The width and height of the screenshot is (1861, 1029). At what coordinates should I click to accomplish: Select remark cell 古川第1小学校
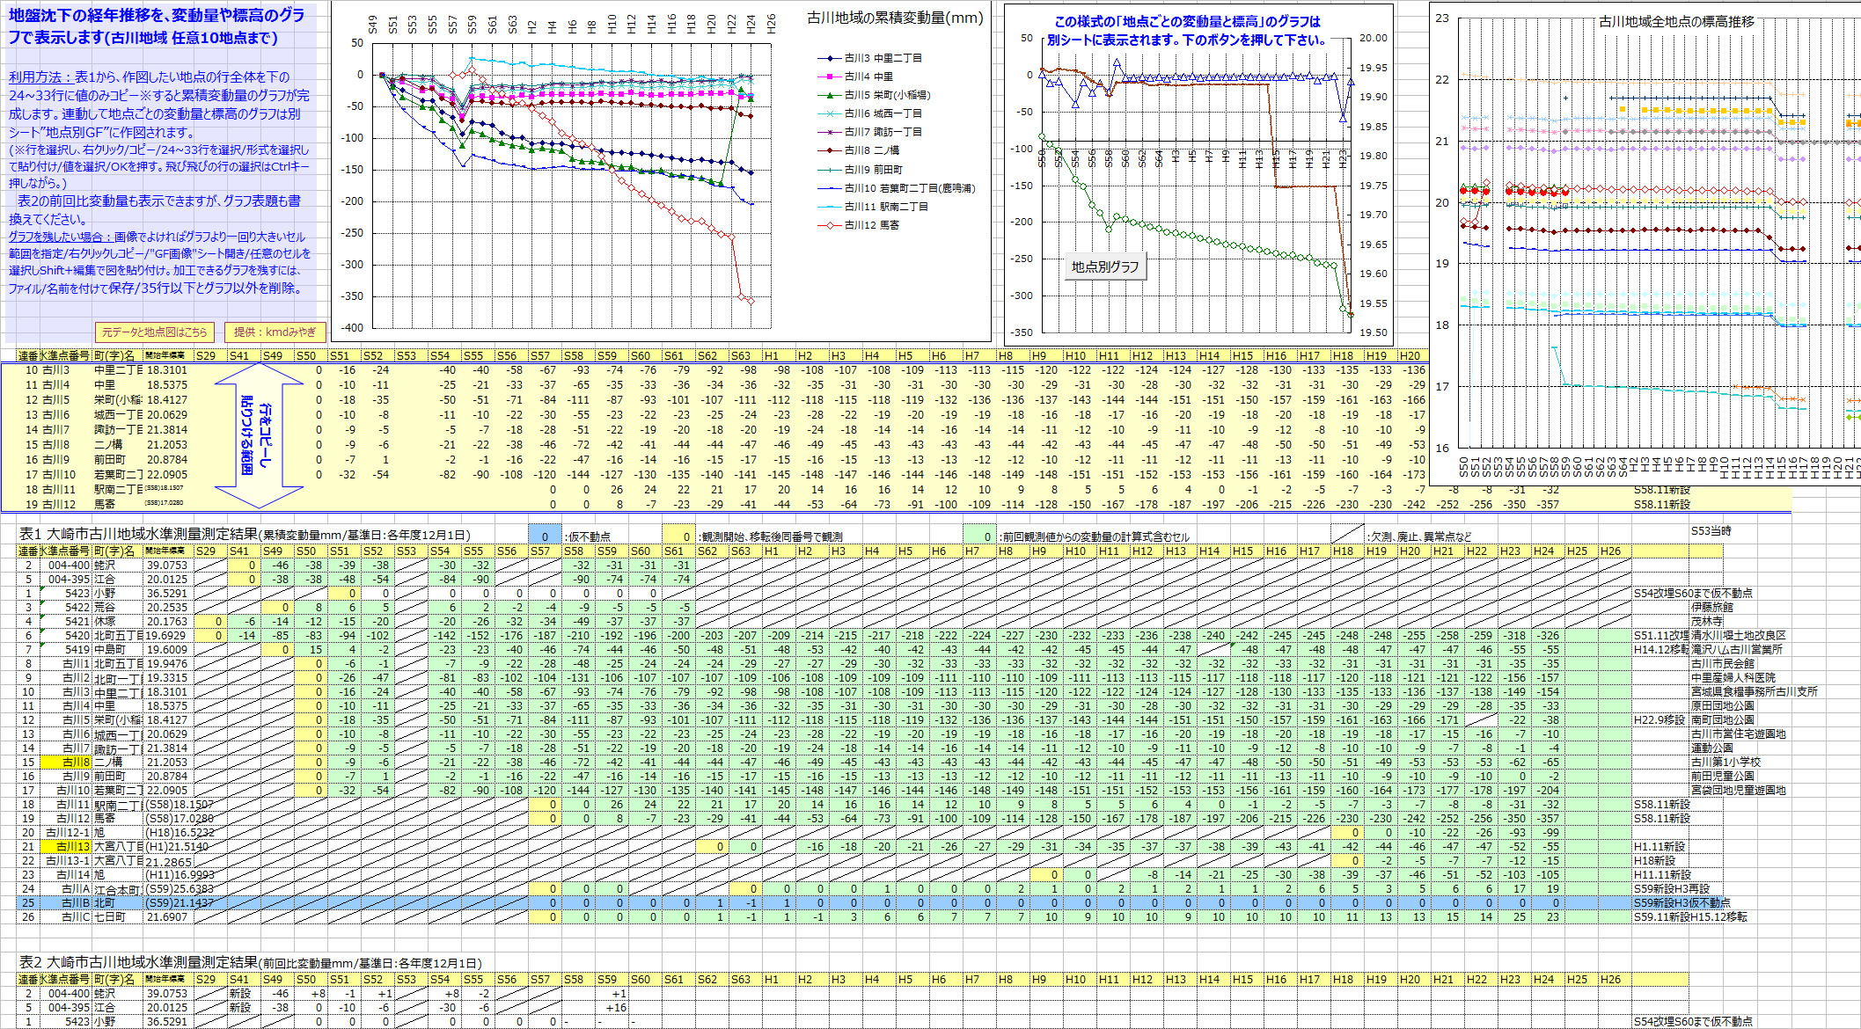(x=1725, y=762)
